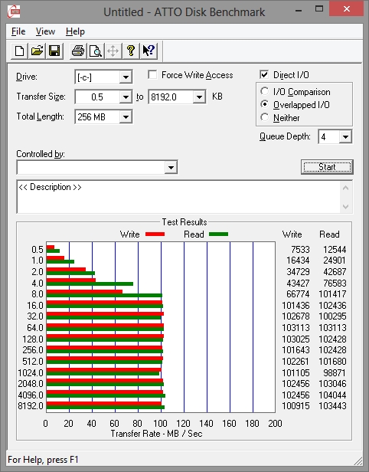The width and height of the screenshot is (369, 472).
Task: Click the read value 12544
Action: [x=335, y=250]
